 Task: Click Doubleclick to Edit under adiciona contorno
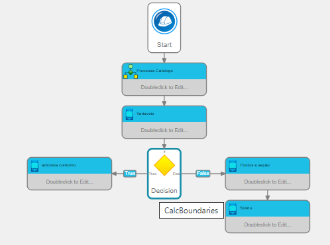tap(70, 182)
